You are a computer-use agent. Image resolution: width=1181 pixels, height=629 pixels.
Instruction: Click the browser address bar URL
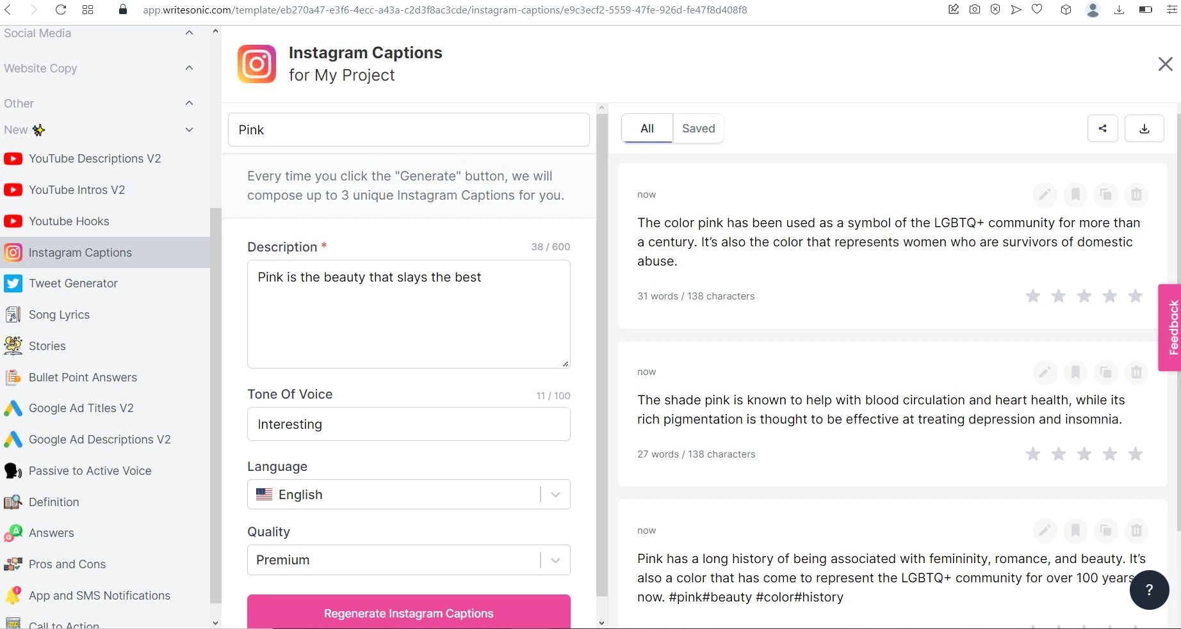[444, 10]
